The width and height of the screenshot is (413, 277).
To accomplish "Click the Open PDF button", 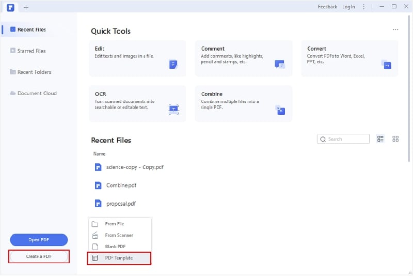I will [39, 240].
